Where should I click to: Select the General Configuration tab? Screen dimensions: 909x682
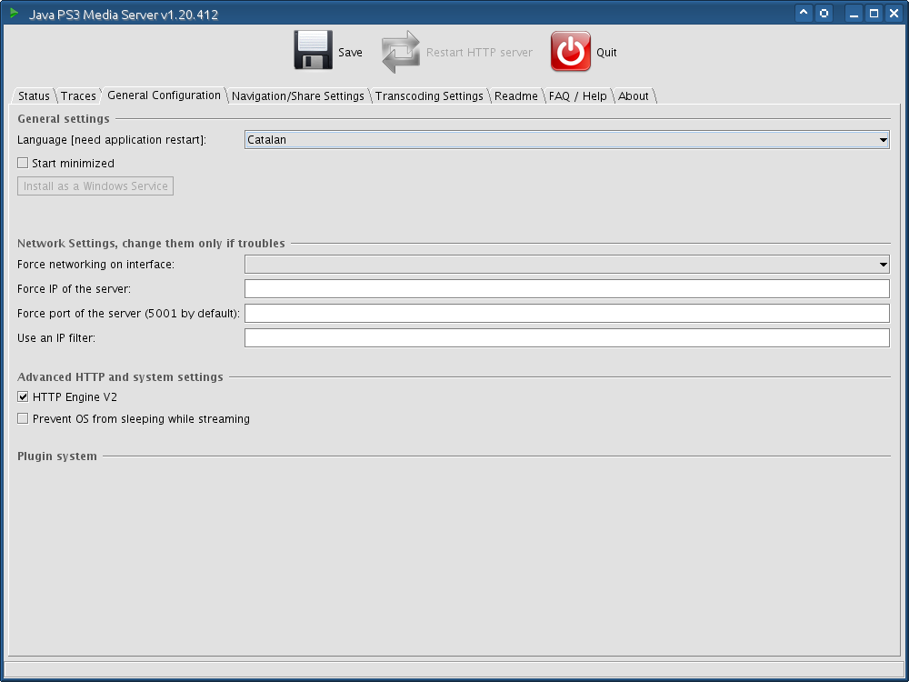[164, 95]
